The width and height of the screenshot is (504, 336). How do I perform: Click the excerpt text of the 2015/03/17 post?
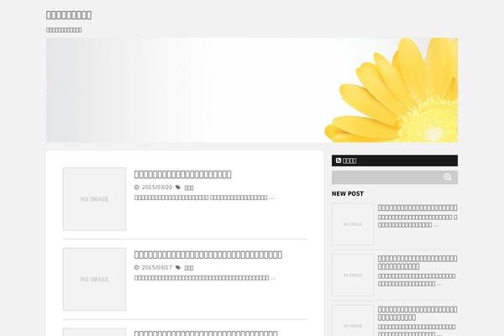pyautogui.click(x=205, y=278)
